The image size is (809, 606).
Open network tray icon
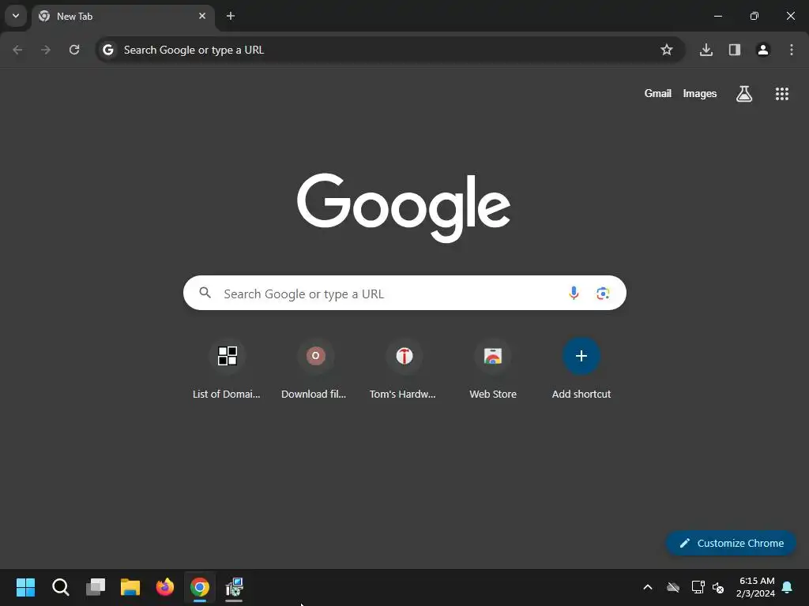coord(698,587)
